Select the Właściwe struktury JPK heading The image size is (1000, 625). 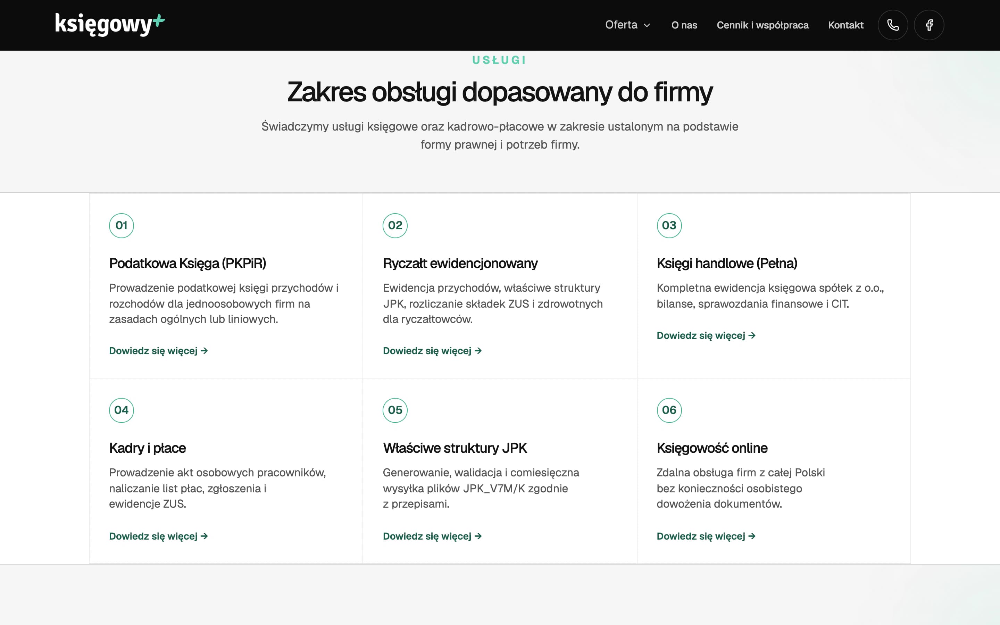pos(455,448)
